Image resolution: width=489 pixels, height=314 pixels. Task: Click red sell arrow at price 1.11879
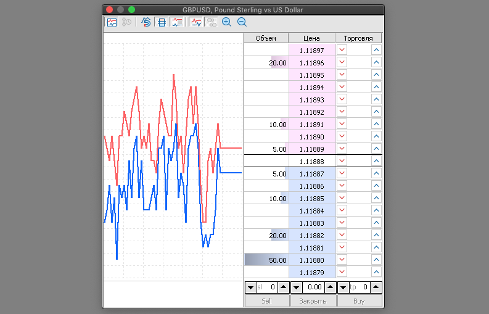(342, 272)
